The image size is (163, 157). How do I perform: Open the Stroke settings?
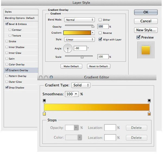[x=12, y=41]
